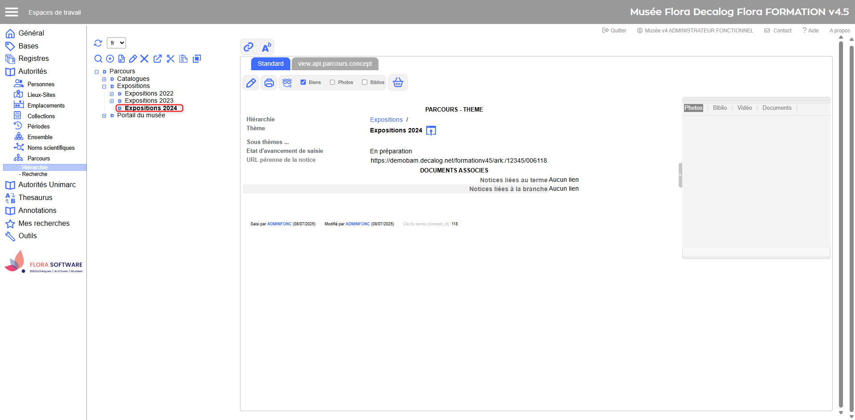Click the magnifier search icon in tree toolbar
The width and height of the screenshot is (855, 420).
pos(98,59)
